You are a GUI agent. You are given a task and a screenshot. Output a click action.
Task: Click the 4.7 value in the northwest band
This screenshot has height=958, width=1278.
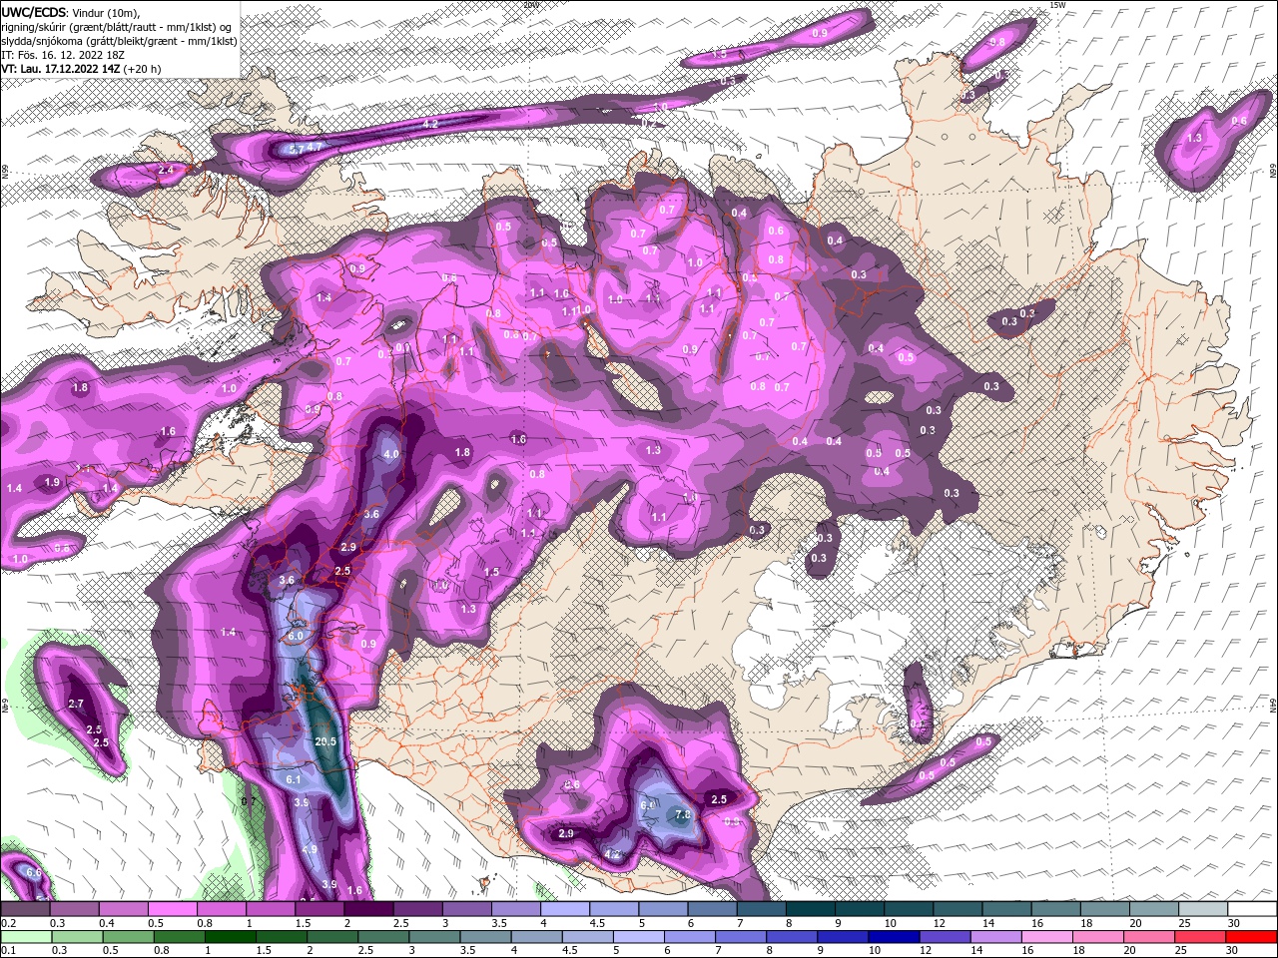coord(315,147)
